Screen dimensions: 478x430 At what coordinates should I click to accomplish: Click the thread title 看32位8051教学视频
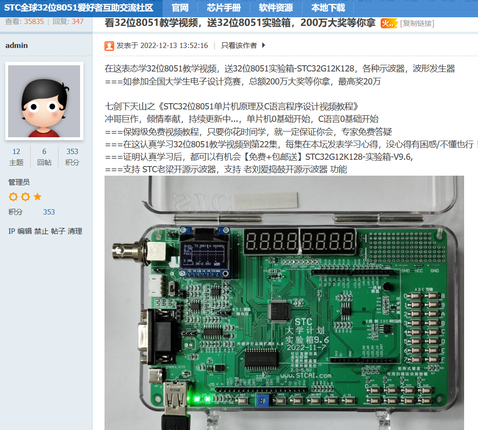pos(240,23)
